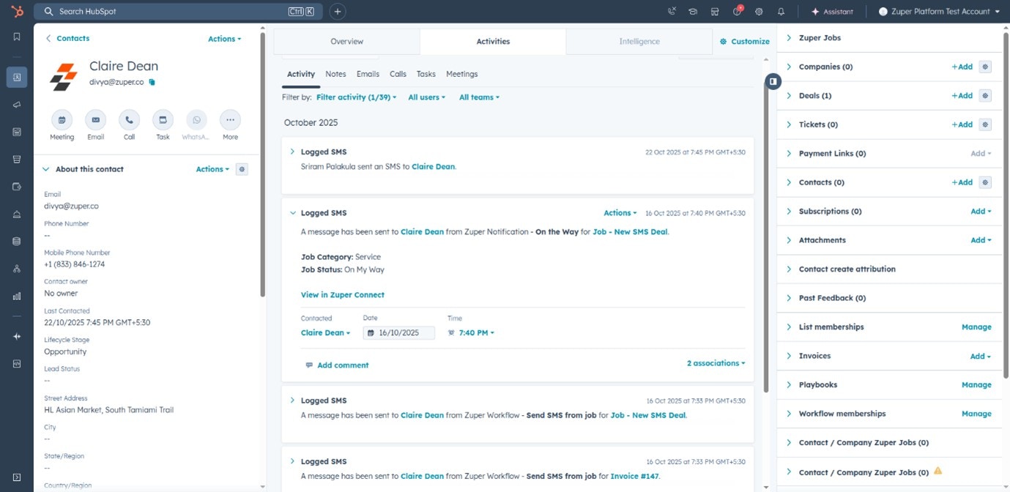Click the calling phone icon in top bar
The image size is (1010, 492).
[x=672, y=11]
